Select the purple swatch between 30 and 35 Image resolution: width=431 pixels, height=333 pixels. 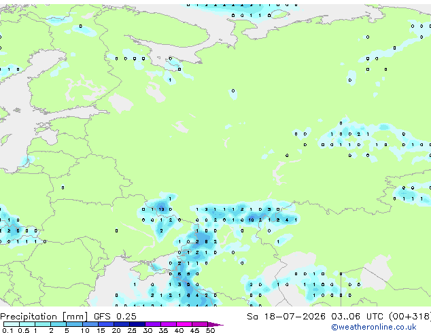click(x=152, y=324)
